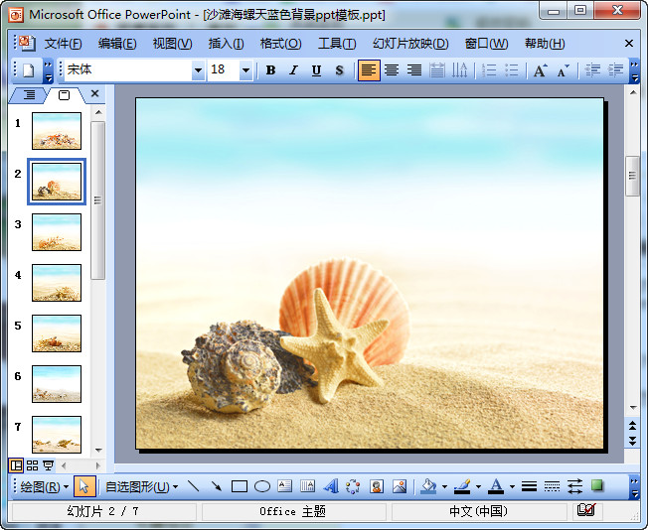Open the 自选图形 AutoShapes dropdown
The width and height of the screenshot is (648, 530).
pyautogui.click(x=142, y=486)
